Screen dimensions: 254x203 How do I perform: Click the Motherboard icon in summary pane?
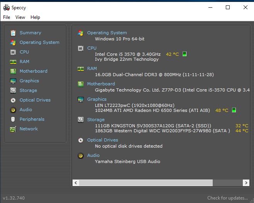pos(81,84)
